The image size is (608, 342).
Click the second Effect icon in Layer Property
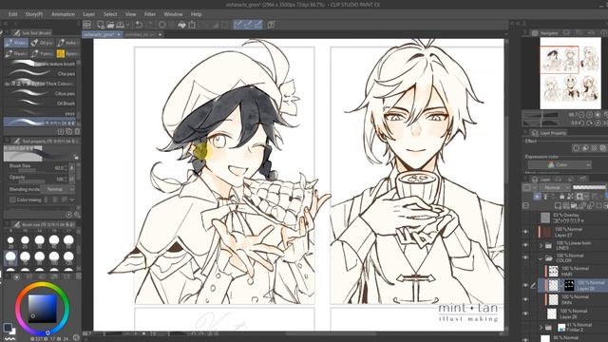click(585, 148)
